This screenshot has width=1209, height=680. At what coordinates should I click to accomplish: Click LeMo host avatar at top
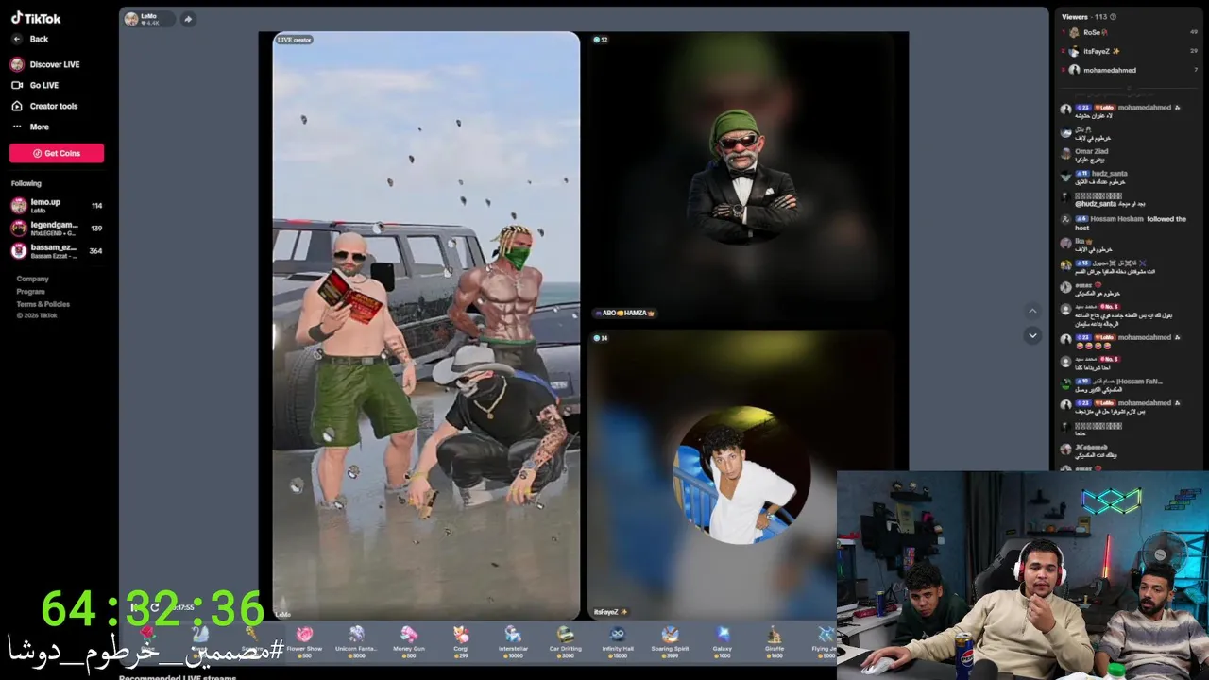click(x=131, y=19)
